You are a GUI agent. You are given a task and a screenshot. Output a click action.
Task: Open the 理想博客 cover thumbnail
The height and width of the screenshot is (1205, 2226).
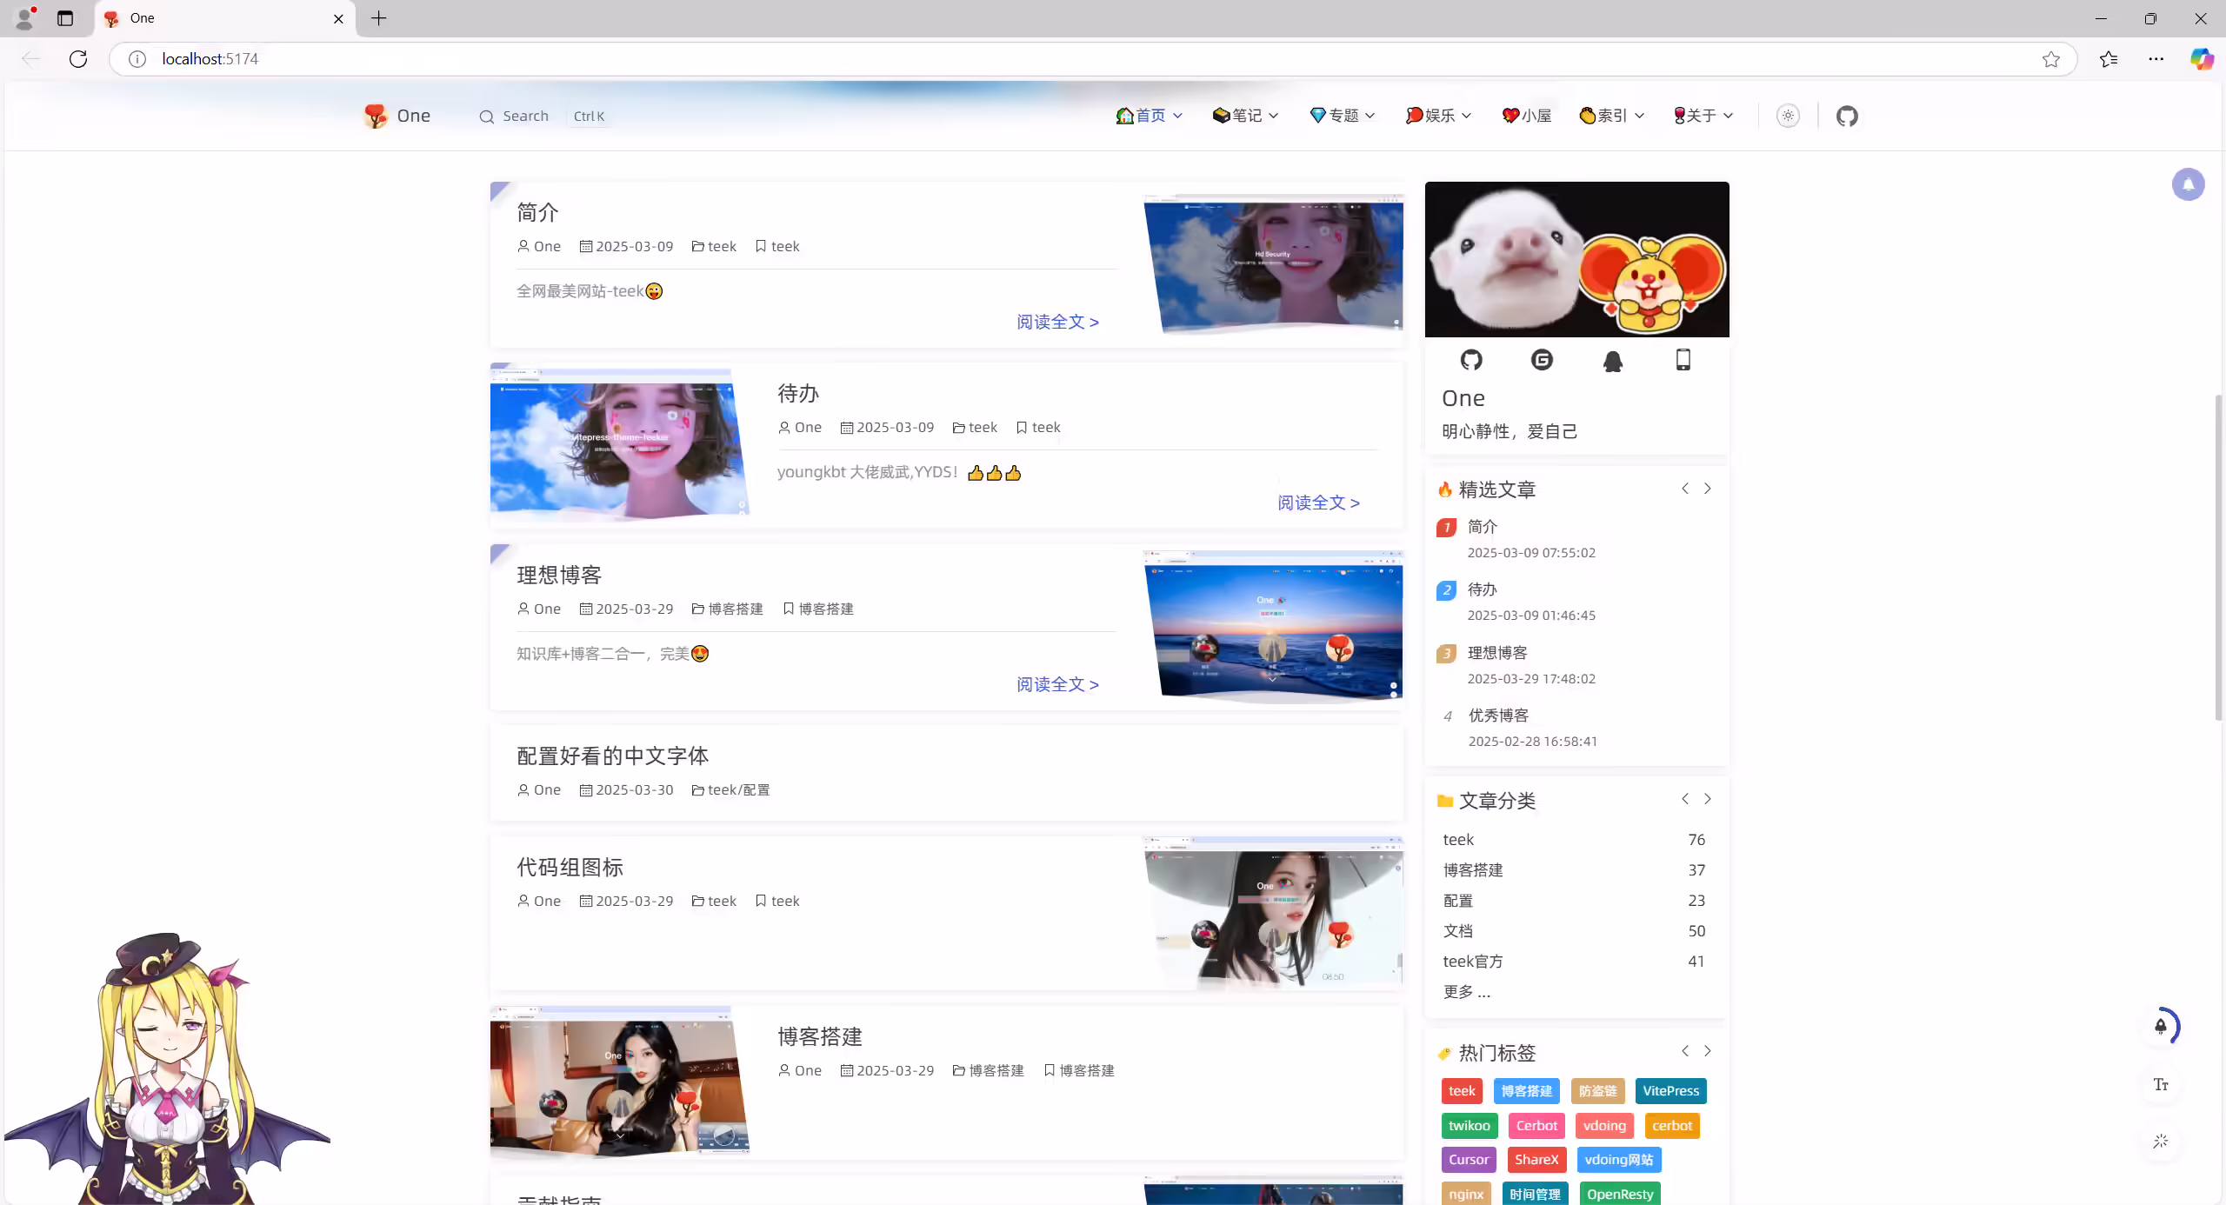coord(1273,626)
